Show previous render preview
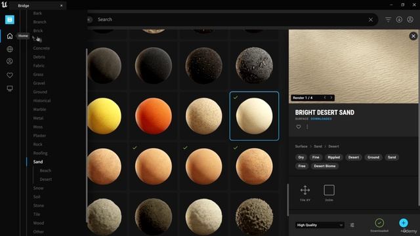This screenshot has height=236, width=420. pyautogui.click(x=325, y=98)
